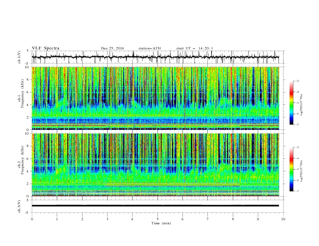Viewport: 319px width, 246px height.
Task: Click time axis tick label "6"
Action: point(182,219)
